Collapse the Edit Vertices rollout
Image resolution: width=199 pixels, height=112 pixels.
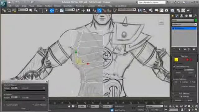pos(184,97)
